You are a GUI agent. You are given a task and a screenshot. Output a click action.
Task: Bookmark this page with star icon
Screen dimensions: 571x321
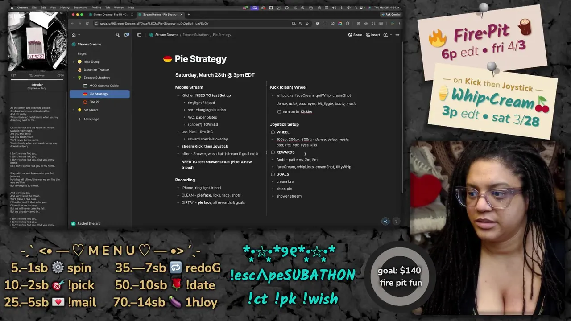307,23
